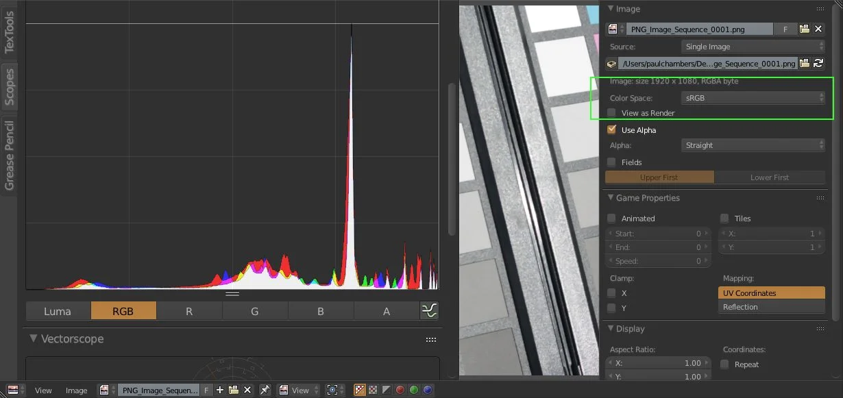Switch to the Scopes sidebar tab
The image size is (843, 398).
tap(9, 86)
